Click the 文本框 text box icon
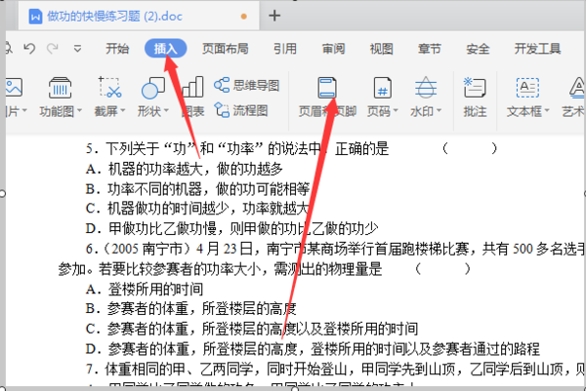586x391 pixels. click(x=527, y=88)
